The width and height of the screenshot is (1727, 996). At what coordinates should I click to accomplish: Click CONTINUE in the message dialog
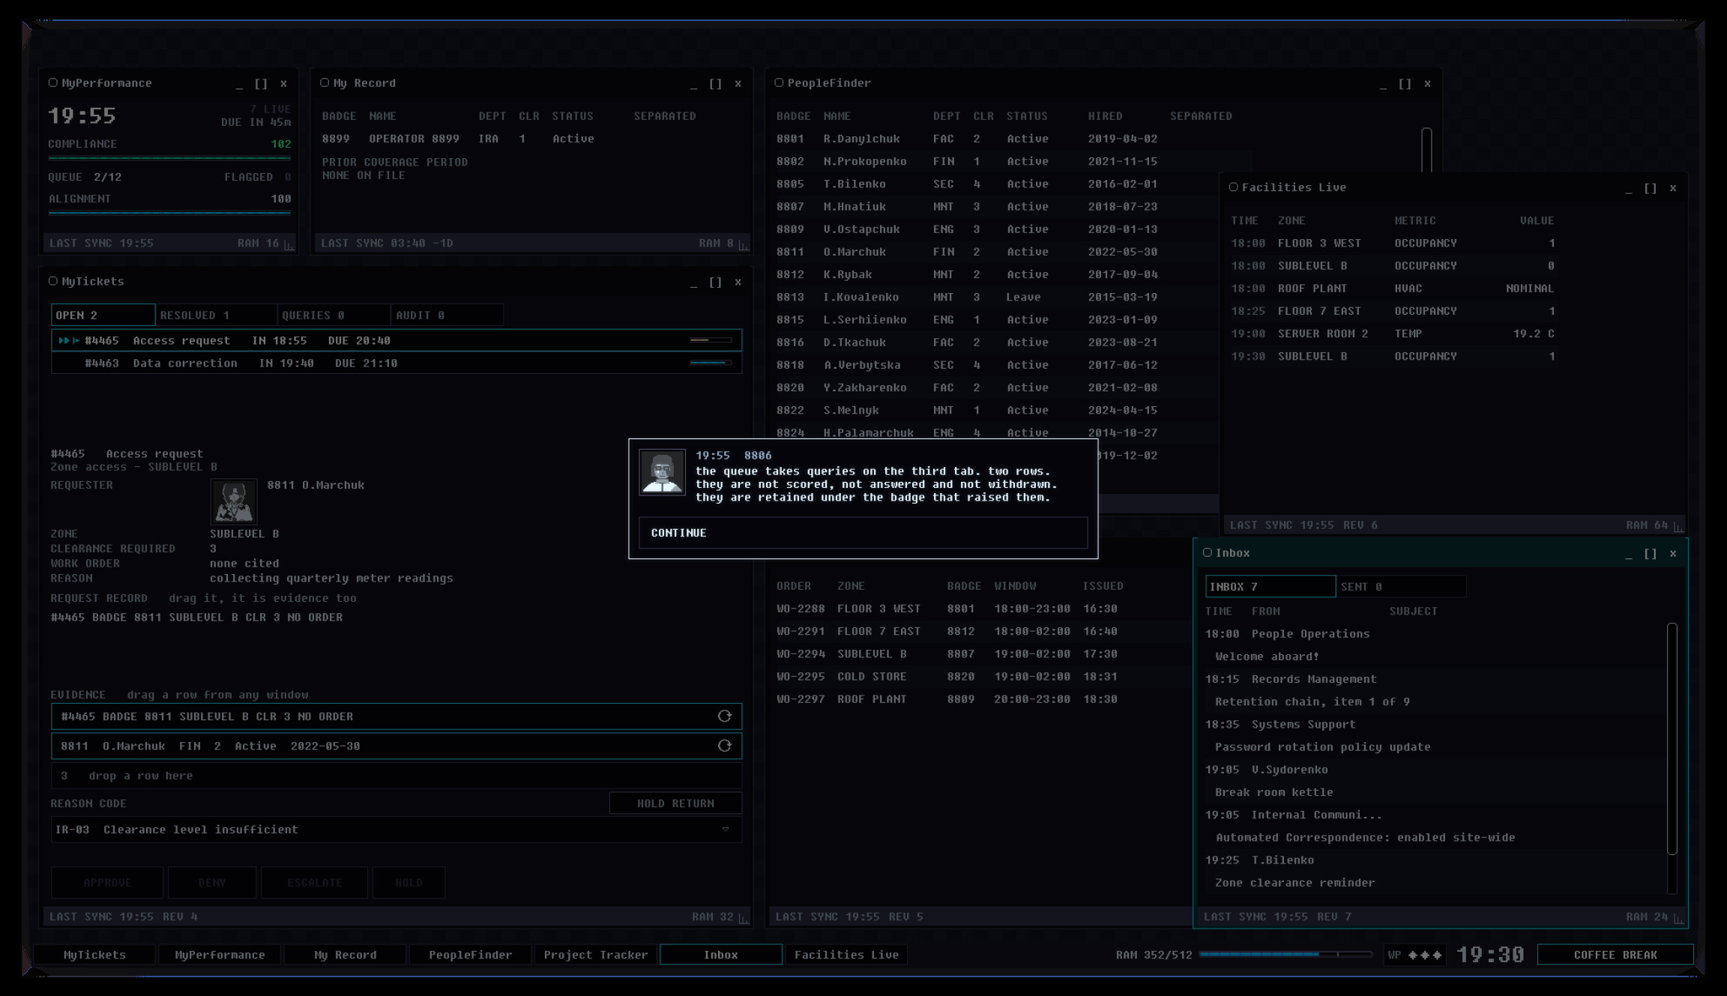click(863, 533)
